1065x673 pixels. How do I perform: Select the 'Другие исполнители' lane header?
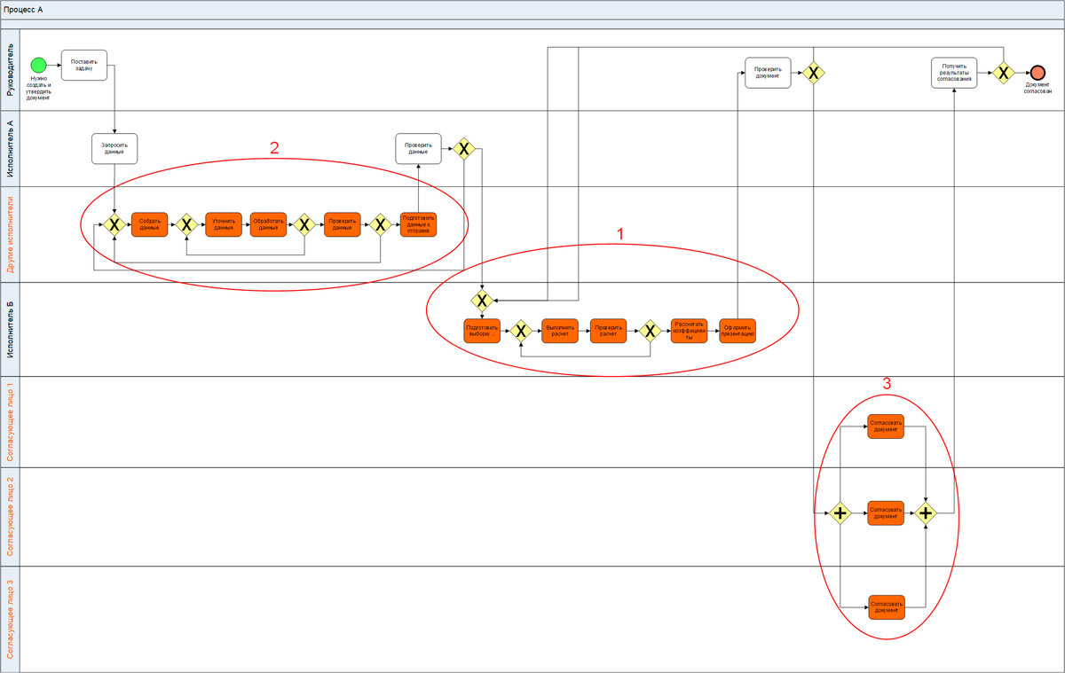(x=11, y=234)
